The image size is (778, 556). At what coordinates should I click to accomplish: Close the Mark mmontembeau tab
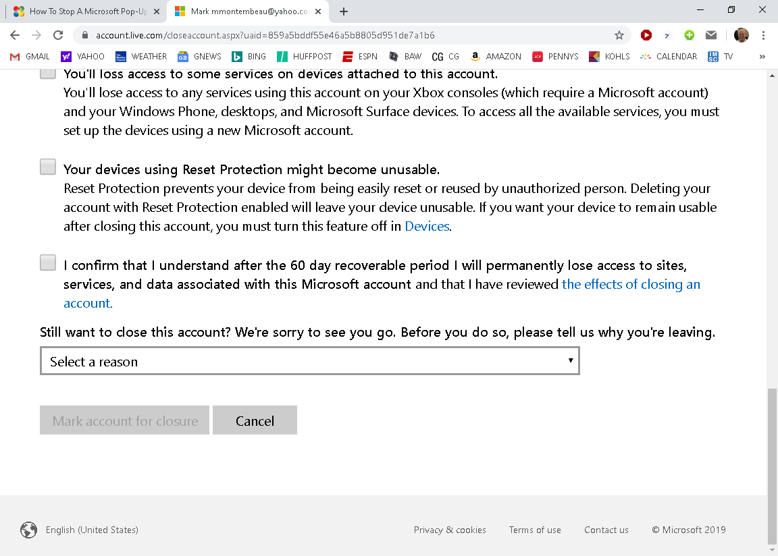(x=318, y=11)
